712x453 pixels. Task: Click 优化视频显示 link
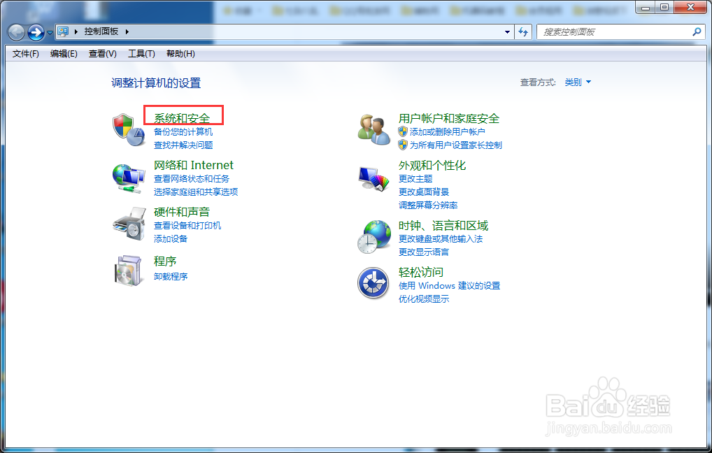pyautogui.click(x=424, y=299)
